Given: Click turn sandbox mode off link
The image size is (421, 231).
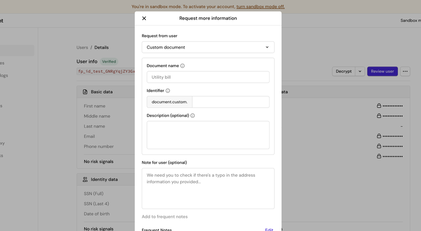Looking at the screenshot, I should 260,7.
